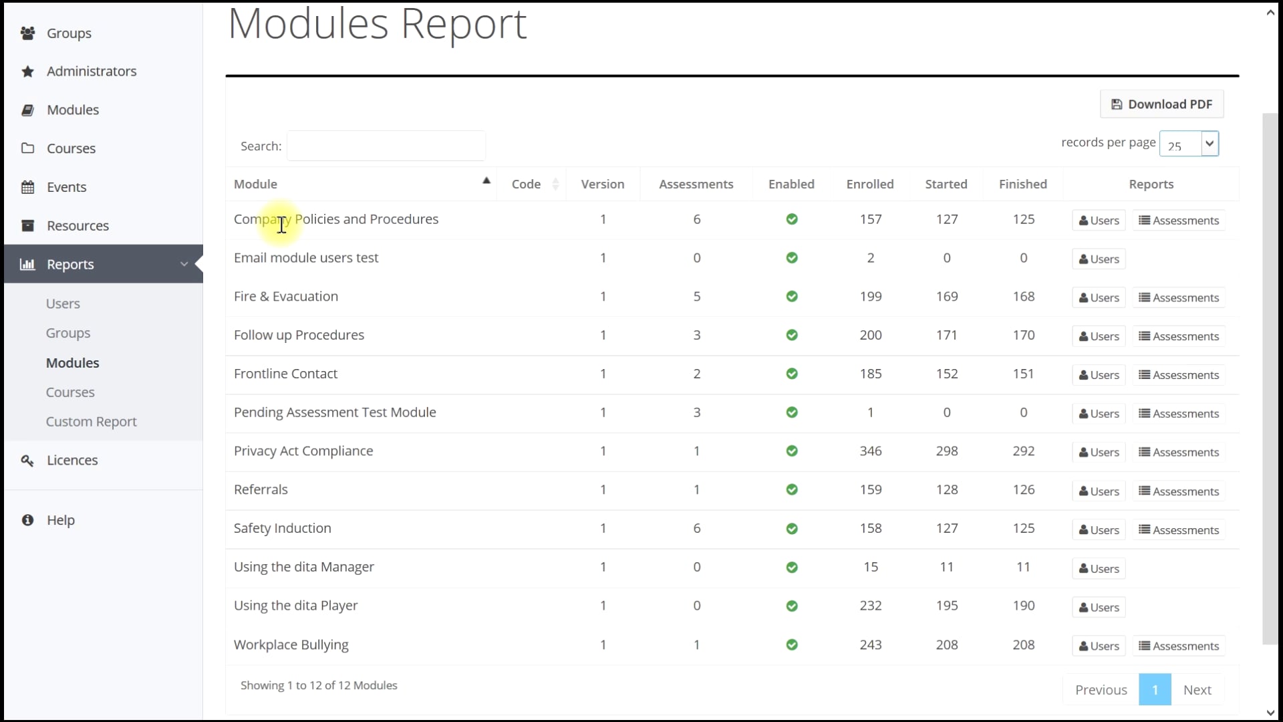Go to the Next page
The height and width of the screenshot is (722, 1283).
(x=1197, y=690)
